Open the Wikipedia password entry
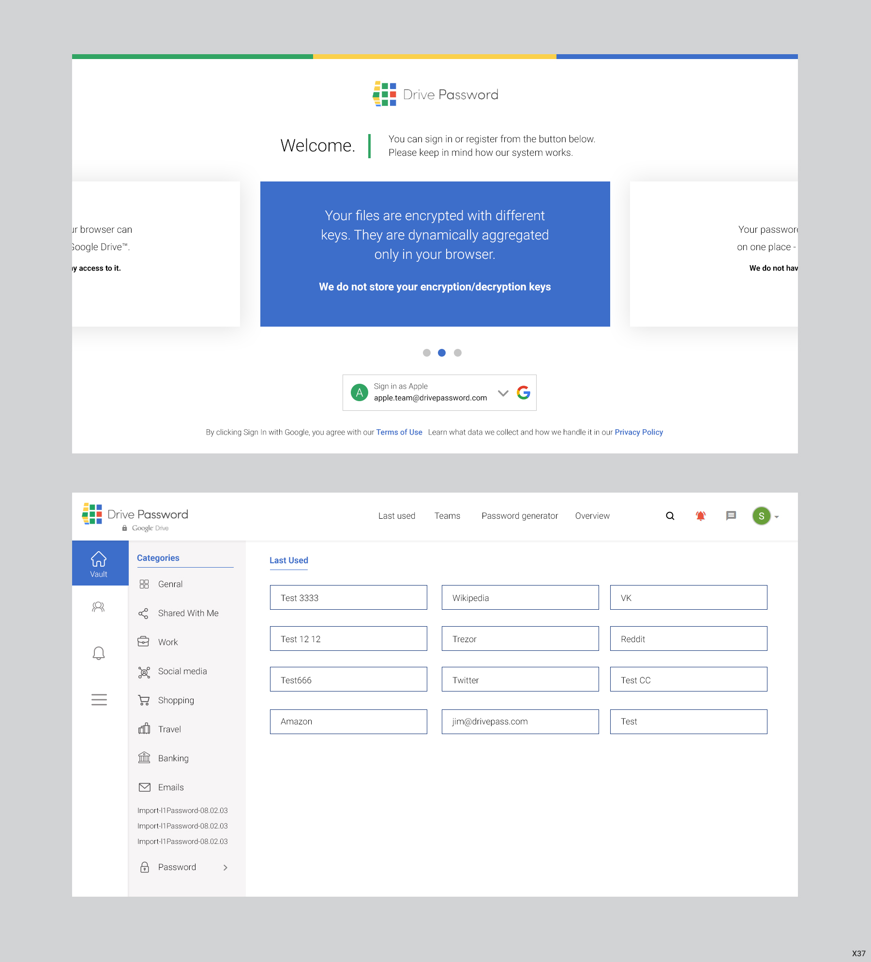The height and width of the screenshot is (962, 871). tap(520, 597)
